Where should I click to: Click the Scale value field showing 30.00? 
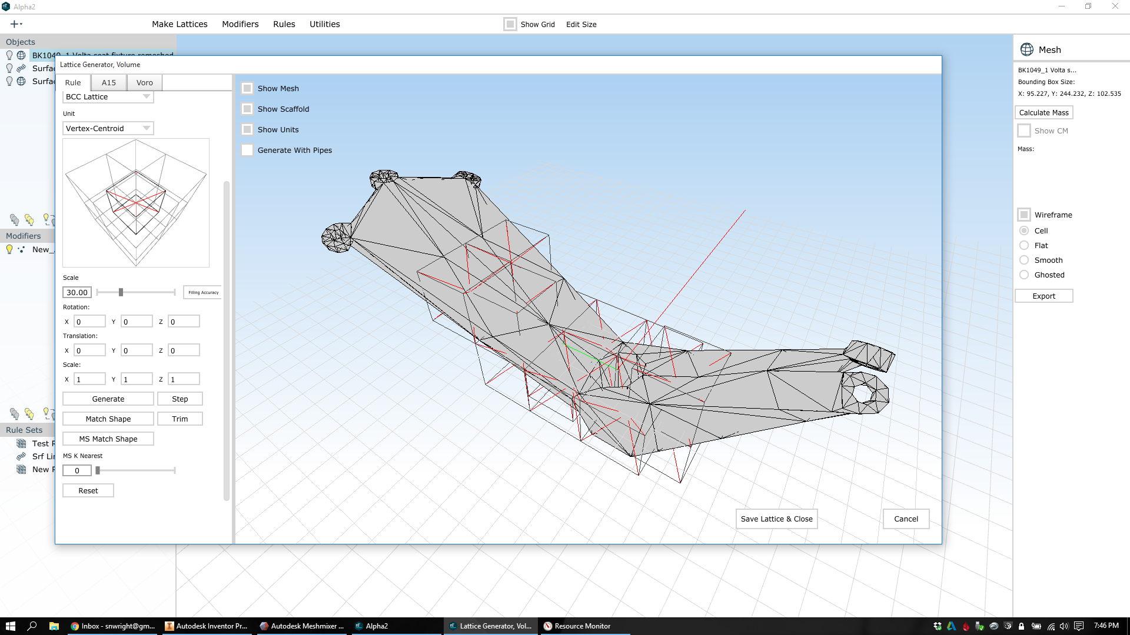click(77, 292)
